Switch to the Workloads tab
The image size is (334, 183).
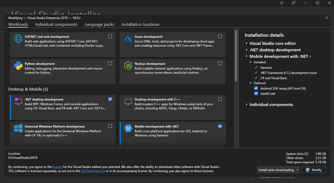click(18, 24)
